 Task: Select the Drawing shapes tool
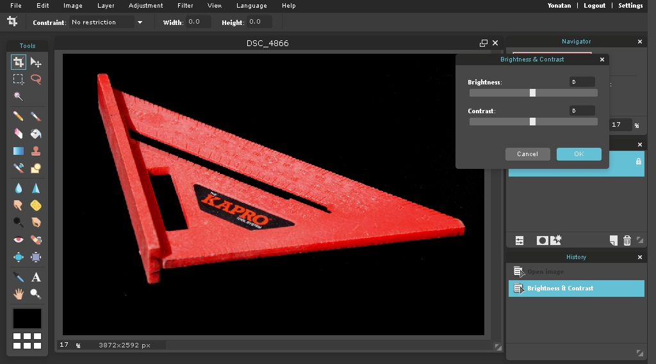click(x=36, y=168)
